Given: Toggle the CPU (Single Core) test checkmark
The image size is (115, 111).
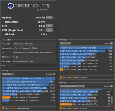Looking at the screenshot, I should tap(55, 30).
